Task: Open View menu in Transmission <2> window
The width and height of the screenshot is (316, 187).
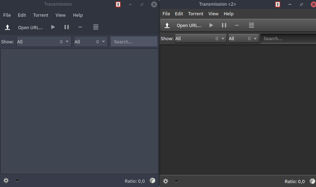Action: coord(213,14)
